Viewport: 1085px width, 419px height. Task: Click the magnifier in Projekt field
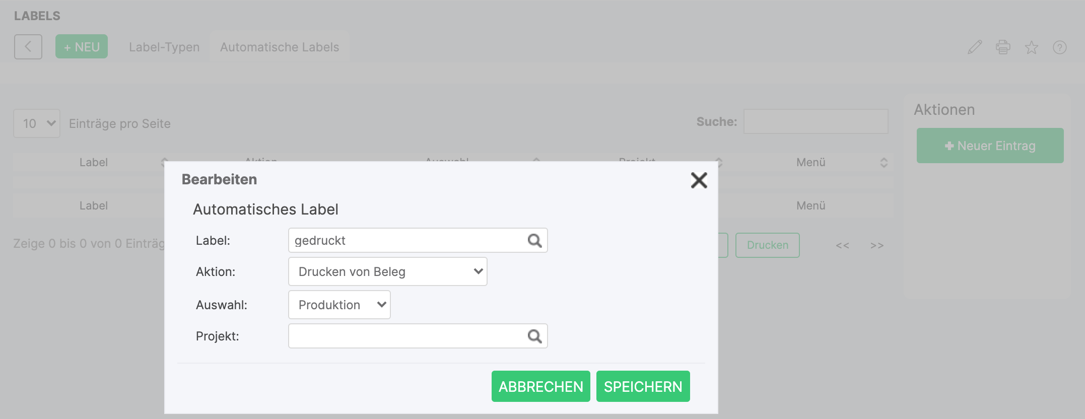(534, 336)
